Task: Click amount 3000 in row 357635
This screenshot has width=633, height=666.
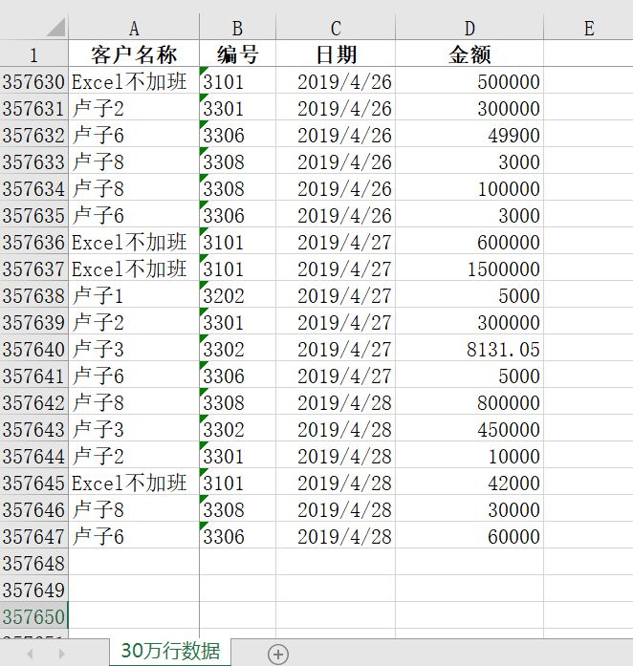Action: tap(469, 214)
